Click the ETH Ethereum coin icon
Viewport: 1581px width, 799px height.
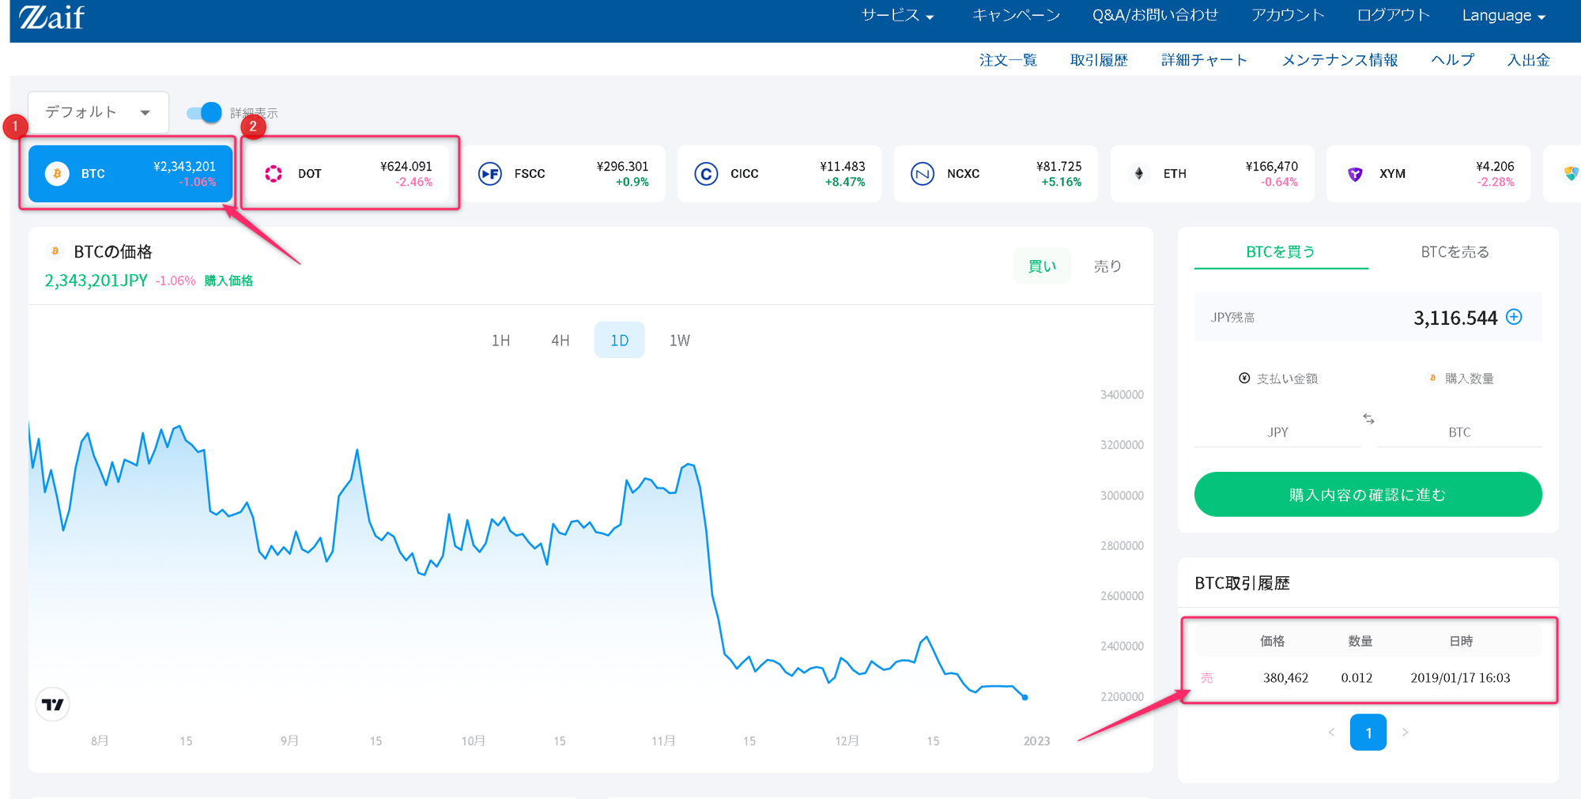tap(1139, 174)
